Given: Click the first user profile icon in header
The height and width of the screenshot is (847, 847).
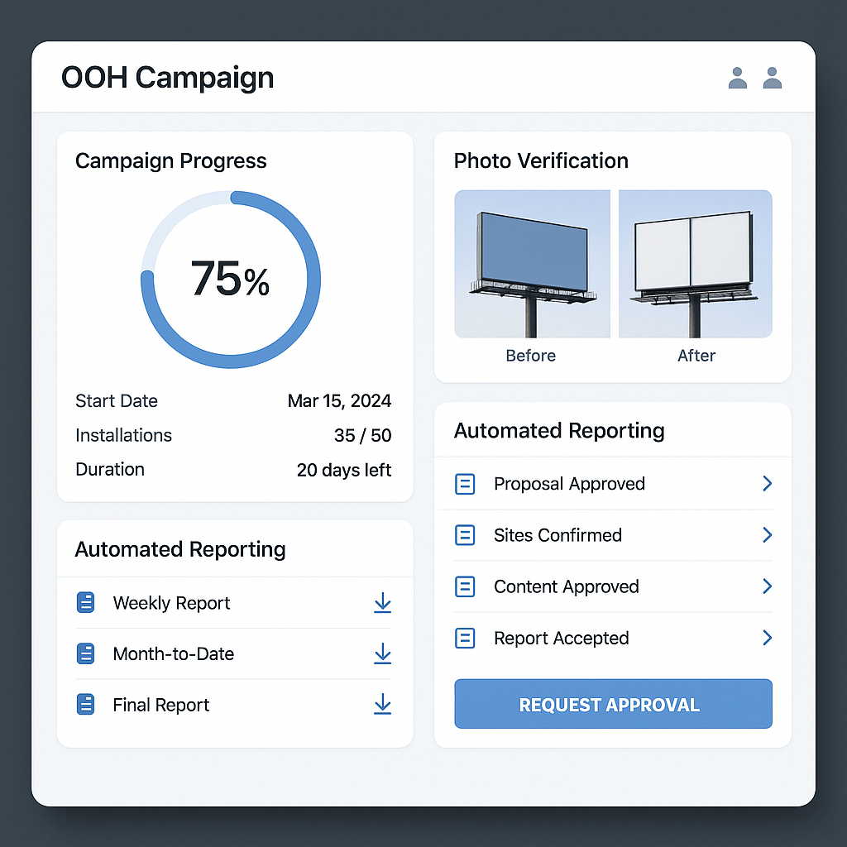Looking at the screenshot, I should [738, 79].
